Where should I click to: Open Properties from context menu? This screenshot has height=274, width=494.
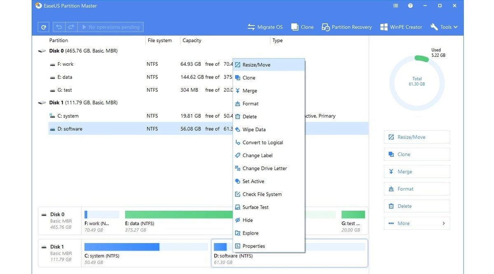point(269,246)
